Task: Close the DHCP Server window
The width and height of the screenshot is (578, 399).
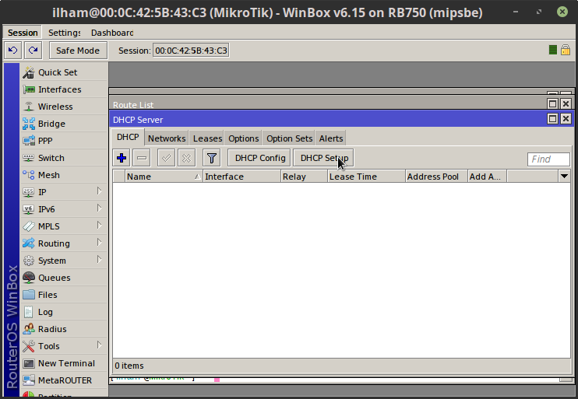Action: [566, 118]
